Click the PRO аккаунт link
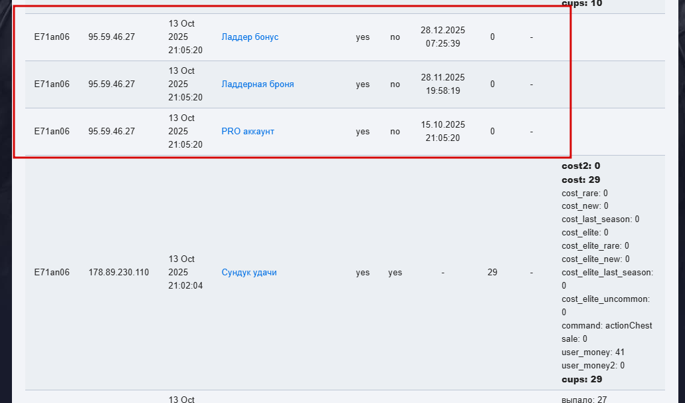This screenshot has width=685, height=403. pyautogui.click(x=247, y=132)
